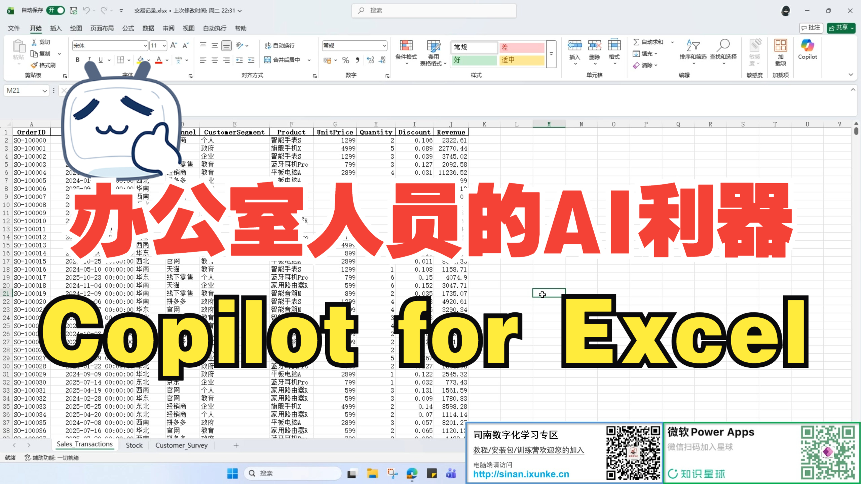Toggle the AutoSave switch off
Screen dimensions: 861x484
(56, 10)
